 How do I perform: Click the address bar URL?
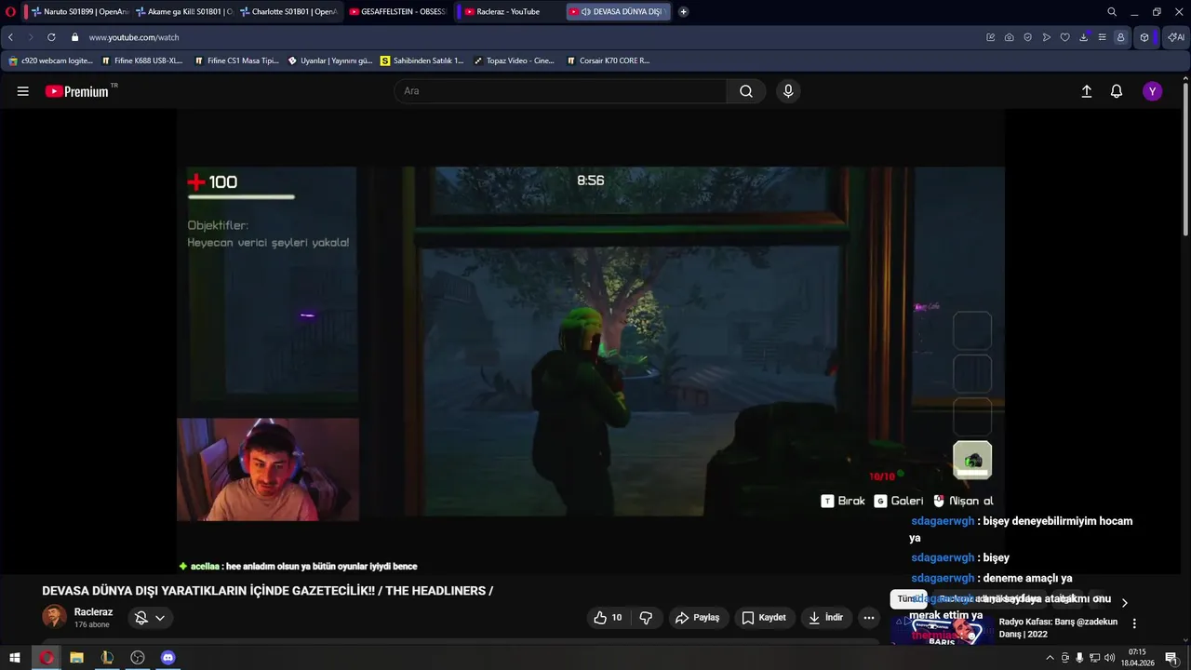pyautogui.click(x=134, y=37)
